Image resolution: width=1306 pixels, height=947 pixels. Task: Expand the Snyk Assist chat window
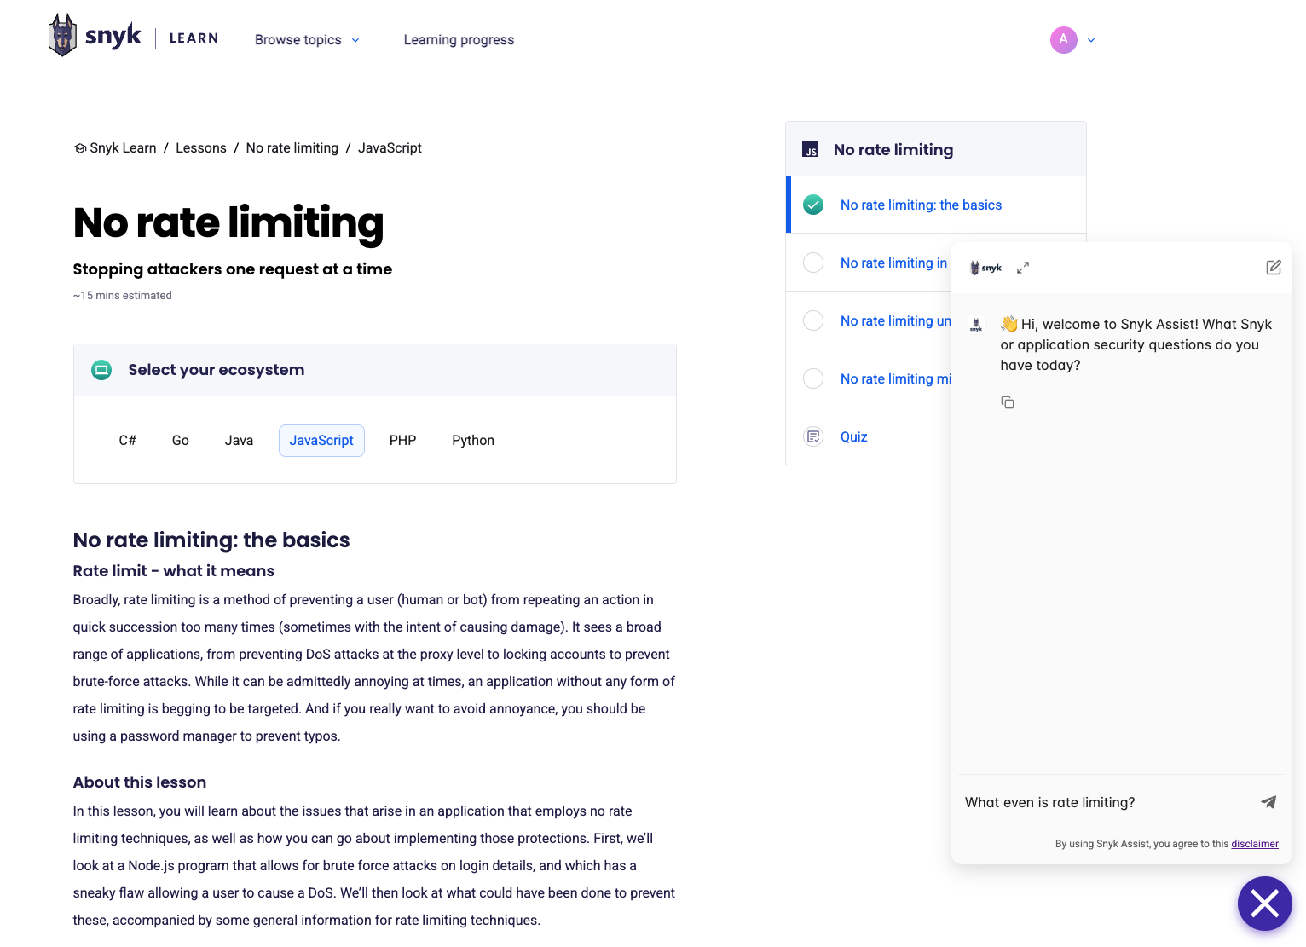(x=1023, y=268)
